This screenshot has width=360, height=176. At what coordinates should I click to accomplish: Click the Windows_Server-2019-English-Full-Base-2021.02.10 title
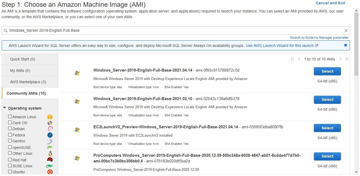coord(143,99)
